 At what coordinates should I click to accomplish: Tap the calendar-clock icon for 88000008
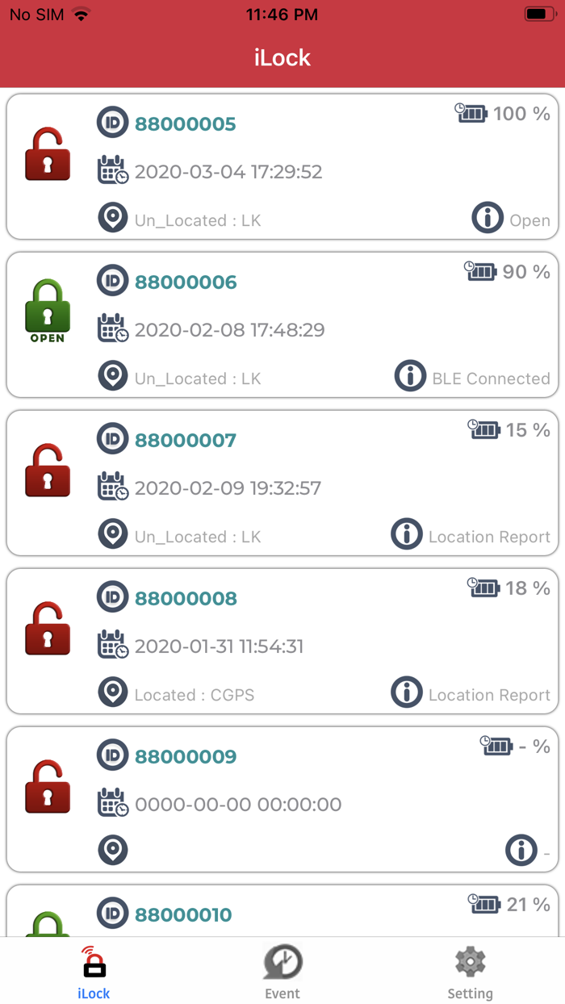pos(112,645)
